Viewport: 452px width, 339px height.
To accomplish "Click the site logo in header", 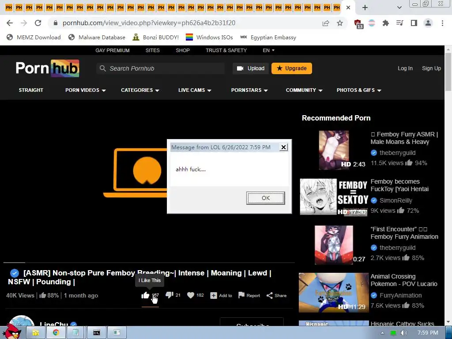I will click(x=48, y=68).
